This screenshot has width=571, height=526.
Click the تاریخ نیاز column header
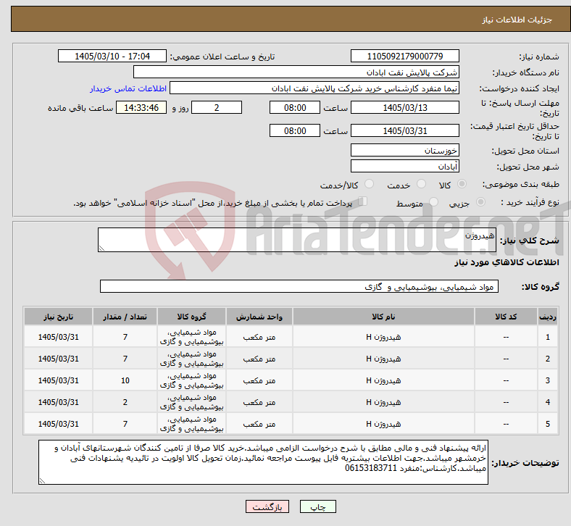[58, 317]
